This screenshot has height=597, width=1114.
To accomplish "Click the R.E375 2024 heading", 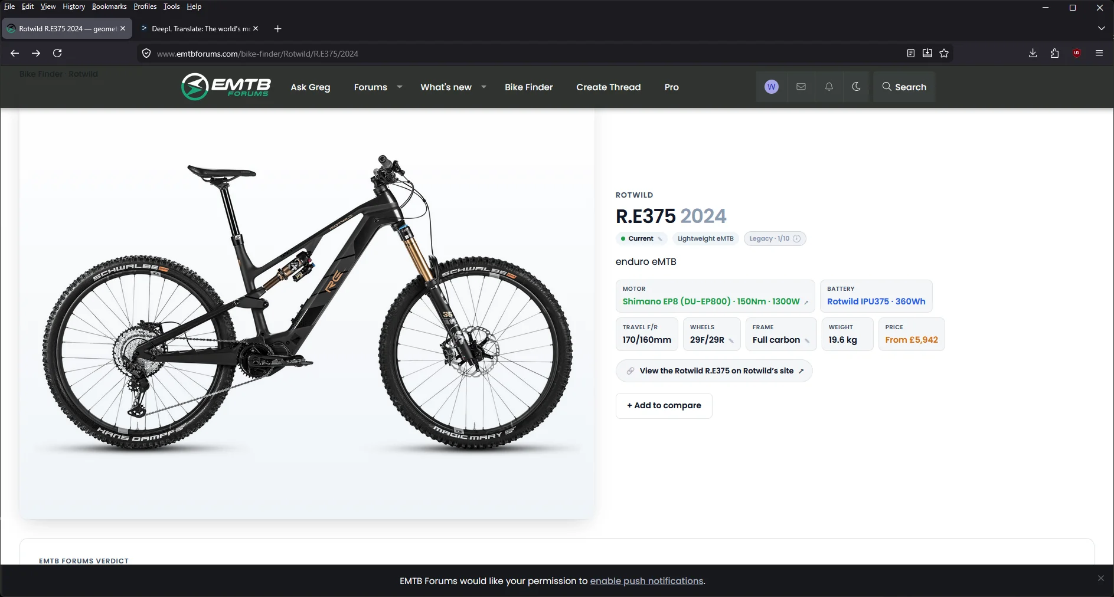I will coord(671,216).
